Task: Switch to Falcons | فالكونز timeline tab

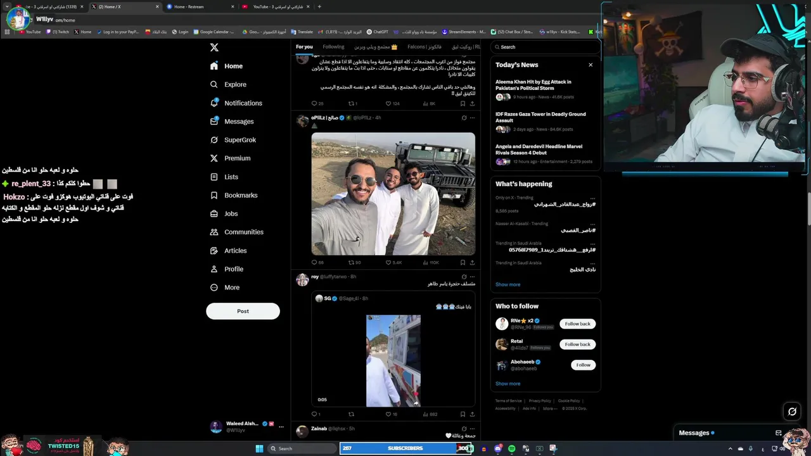Action: (425, 47)
